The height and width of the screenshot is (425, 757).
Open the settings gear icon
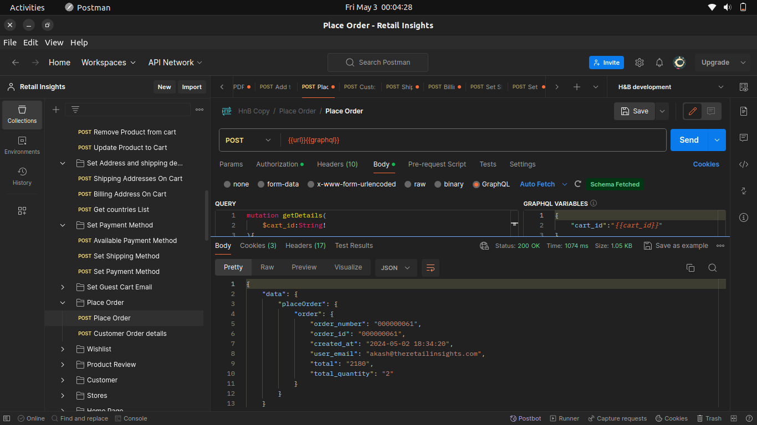[639, 63]
